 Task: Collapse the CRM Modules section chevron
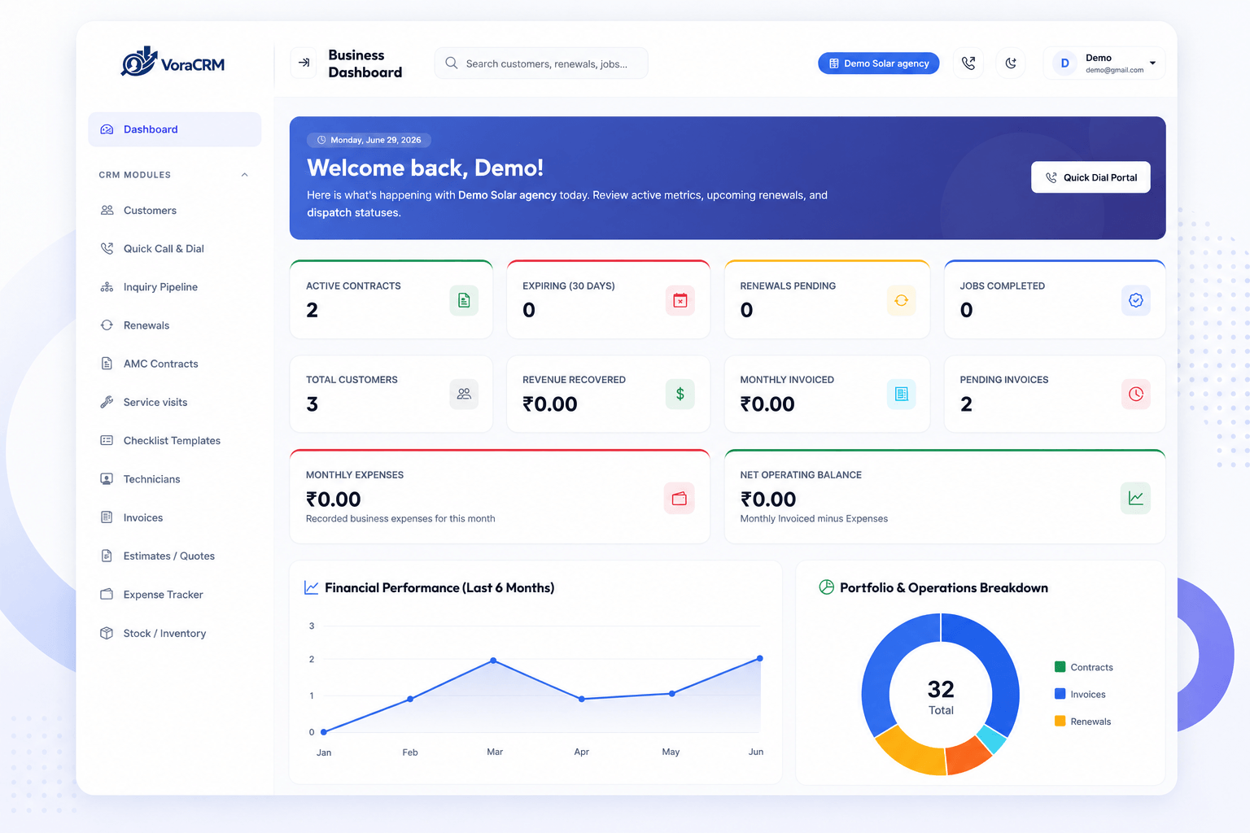pos(244,175)
